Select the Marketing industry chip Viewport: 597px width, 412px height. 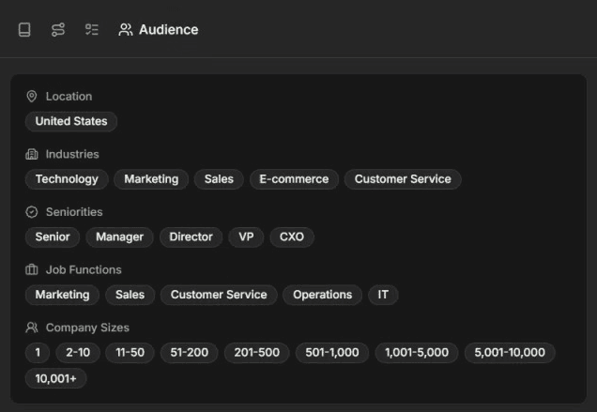(151, 179)
